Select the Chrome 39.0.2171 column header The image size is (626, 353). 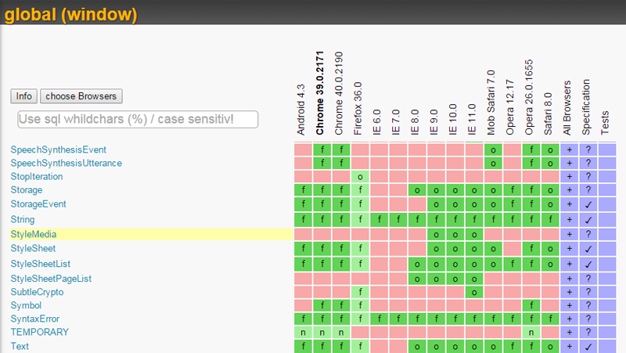pos(320,93)
